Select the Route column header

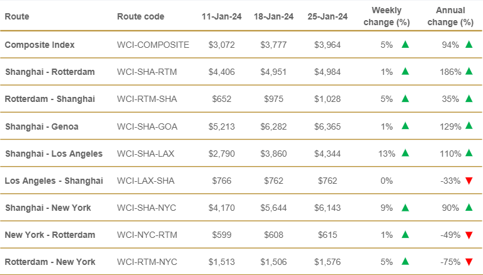pyautogui.click(x=17, y=16)
